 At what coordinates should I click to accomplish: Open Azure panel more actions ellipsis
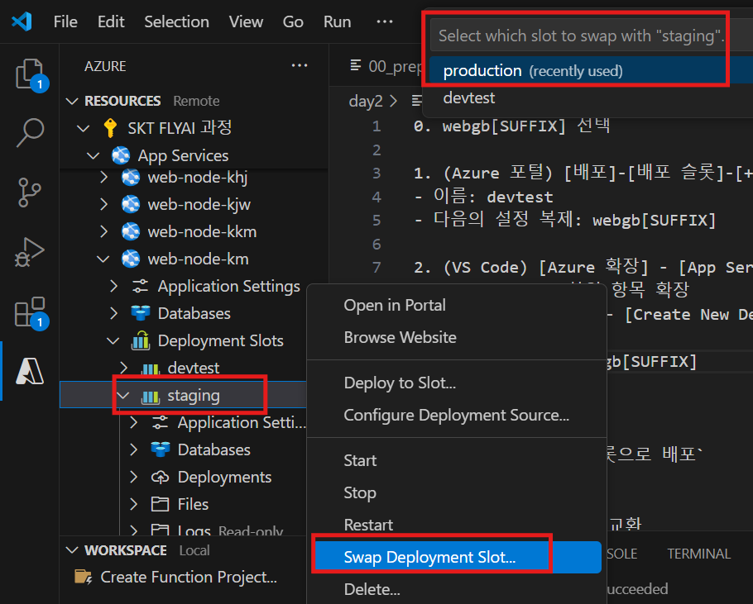click(300, 65)
